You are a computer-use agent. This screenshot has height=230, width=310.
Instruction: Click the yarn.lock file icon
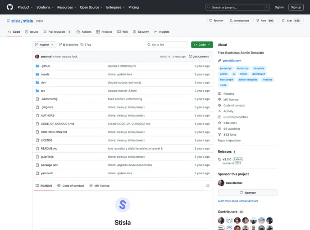37,173
